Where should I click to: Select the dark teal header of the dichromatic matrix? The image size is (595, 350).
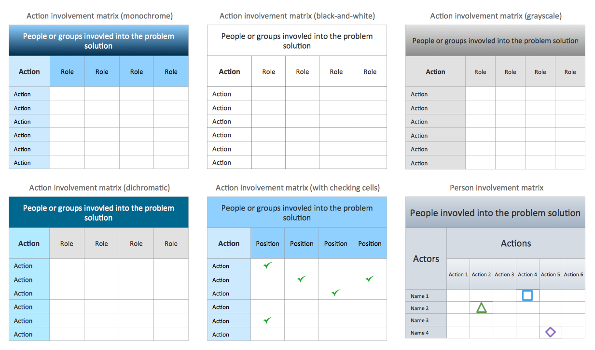coord(98,212)
